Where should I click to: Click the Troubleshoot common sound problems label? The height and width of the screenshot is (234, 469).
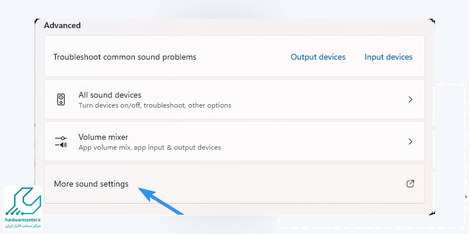(x=125, y=57)
